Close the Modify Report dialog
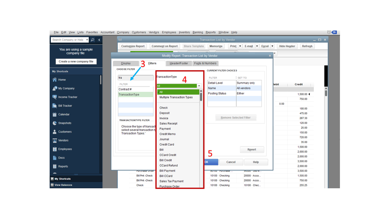Image resolution: width=390 pixels, height=219 pixels. click(x=270, y=56)
